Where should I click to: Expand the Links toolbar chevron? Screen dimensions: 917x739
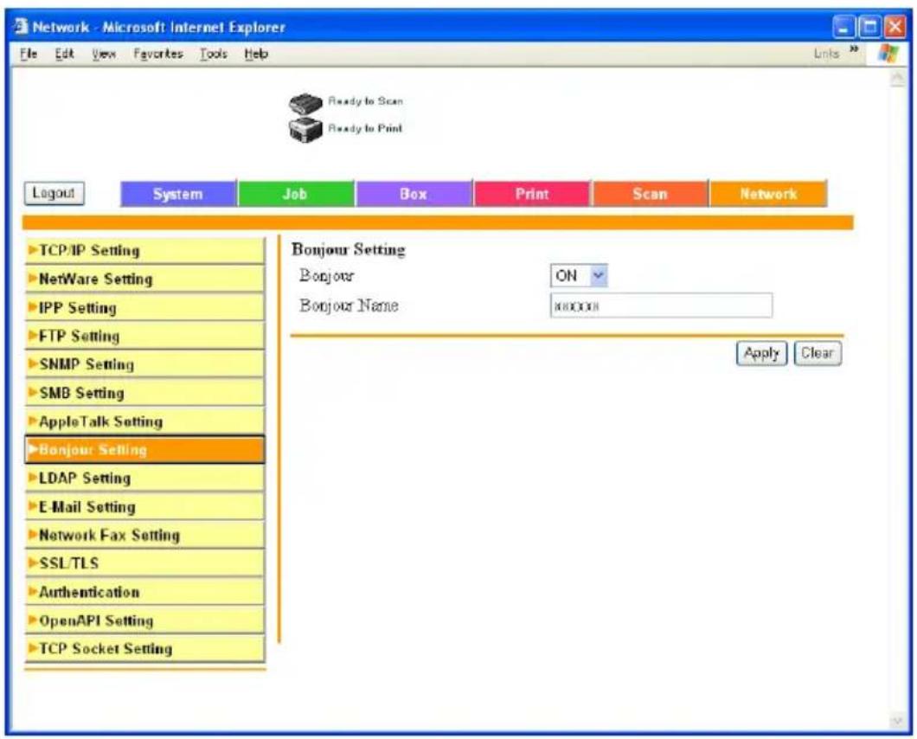coord(854,48)
